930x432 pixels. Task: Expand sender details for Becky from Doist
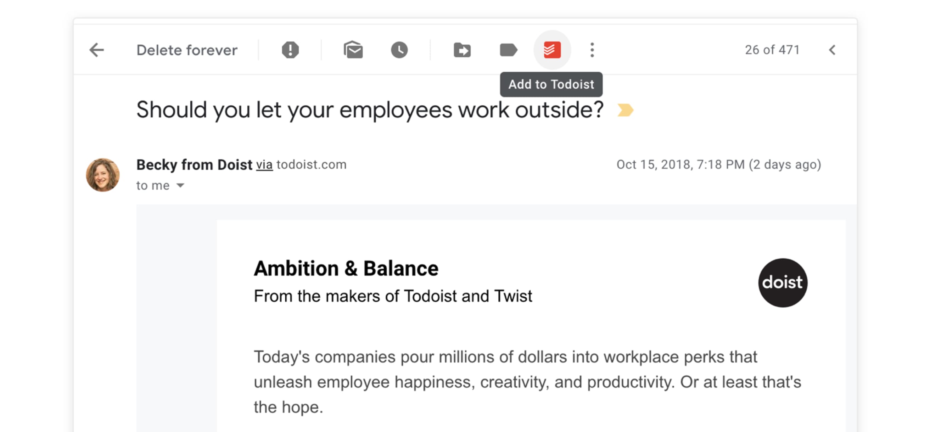click(x=194, y=164)
